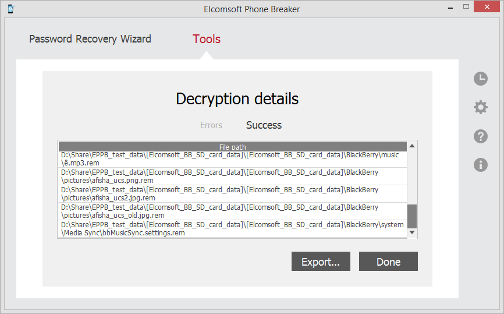Show the Errors list

click(x=211, y=125)
